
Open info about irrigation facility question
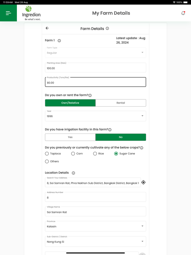coord(110,130)
